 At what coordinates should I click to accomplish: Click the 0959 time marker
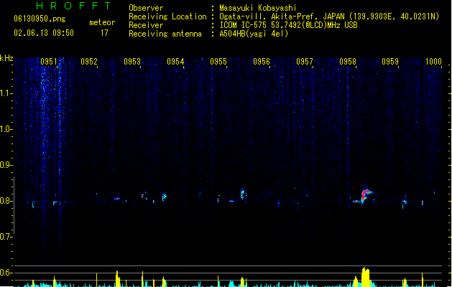click(x=390, y=62)
